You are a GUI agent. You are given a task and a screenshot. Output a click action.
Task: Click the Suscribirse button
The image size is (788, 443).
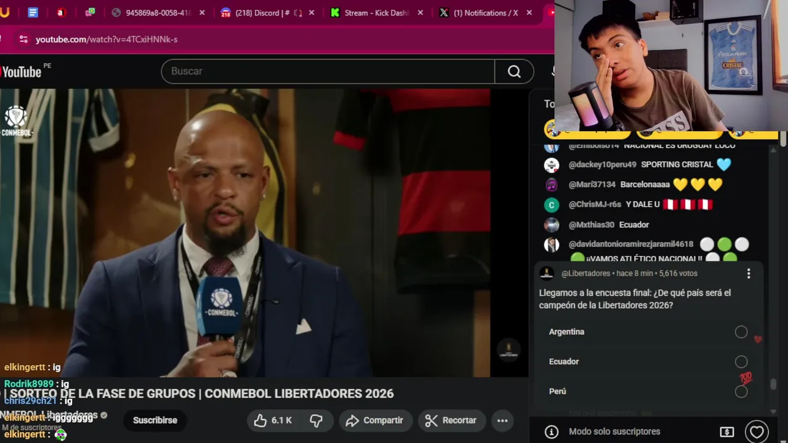click(x=155, y=420)
